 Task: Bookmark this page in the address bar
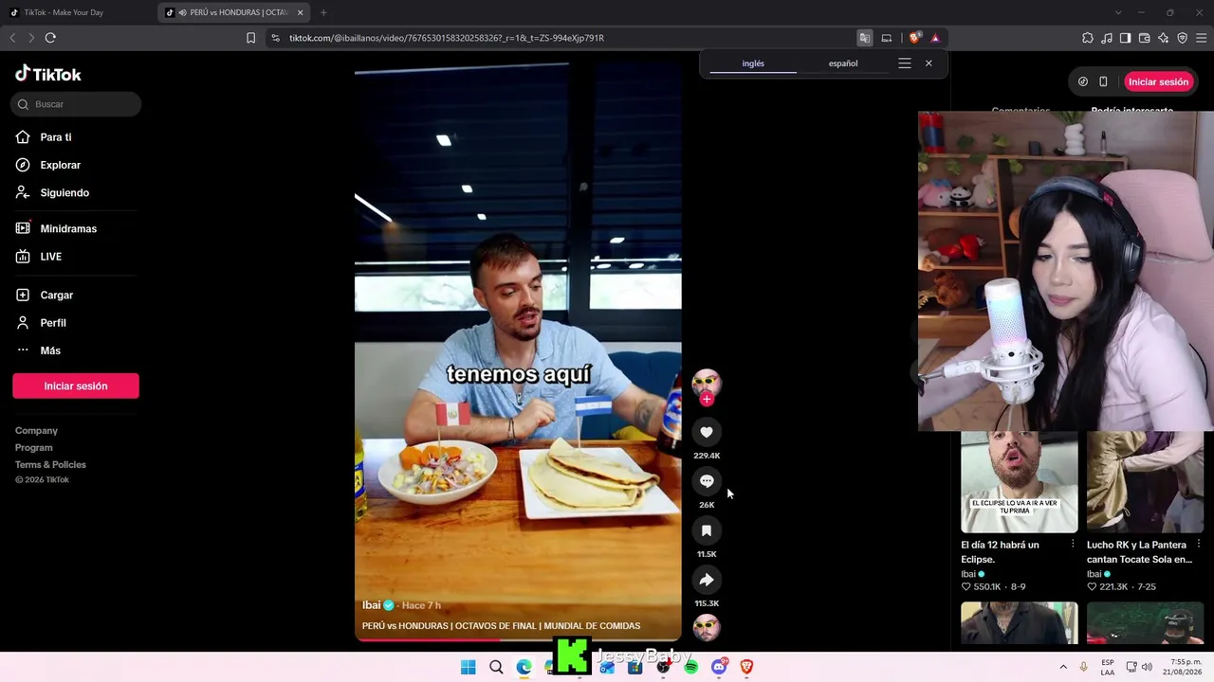pyautogui.click(x=250, y=38)
